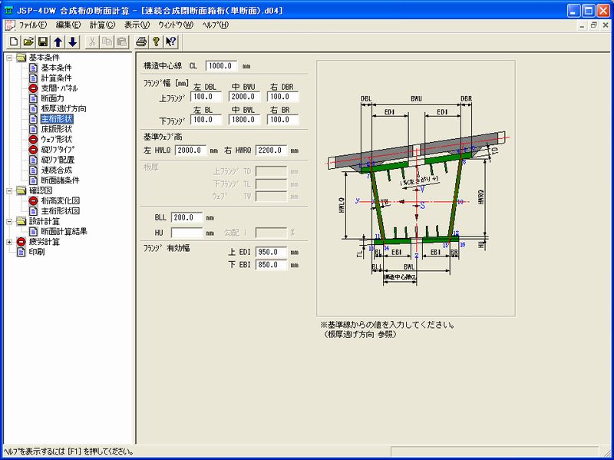This screenshot has height=460, width=614.
Task: Create a new document via toolbar icon
Action: [14, 43]
